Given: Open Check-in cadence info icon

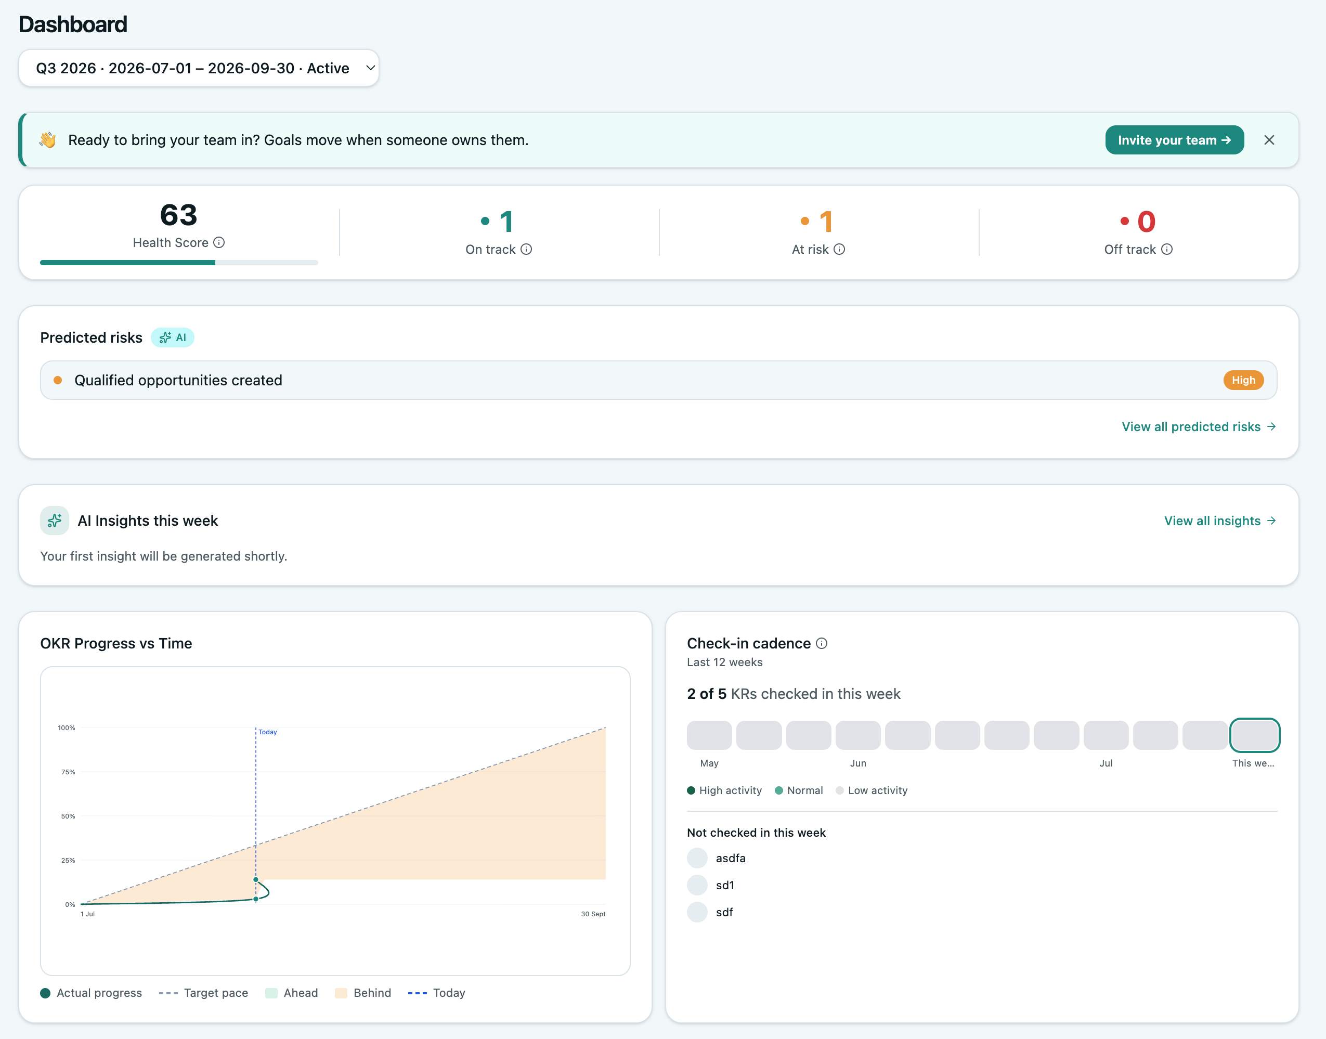Looking at the screenshot, I should click(x=821, y=644).
